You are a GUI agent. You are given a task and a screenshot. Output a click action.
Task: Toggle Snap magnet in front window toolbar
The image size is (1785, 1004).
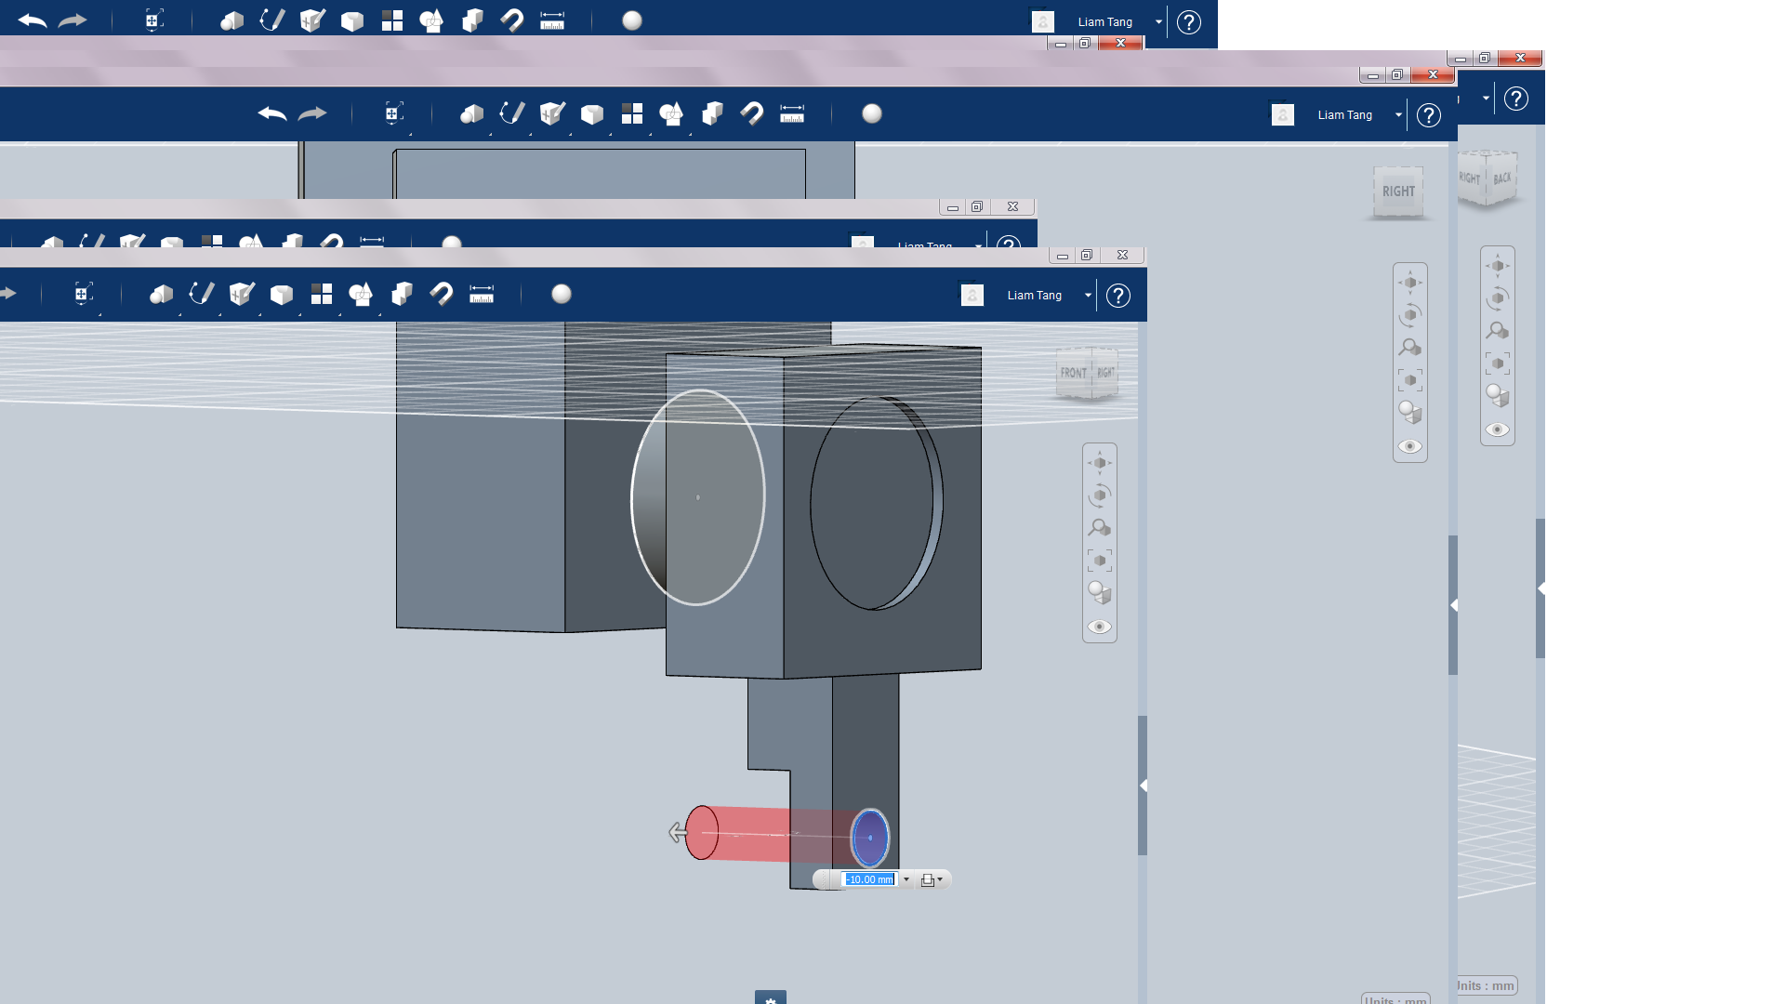tap(442, 295)
